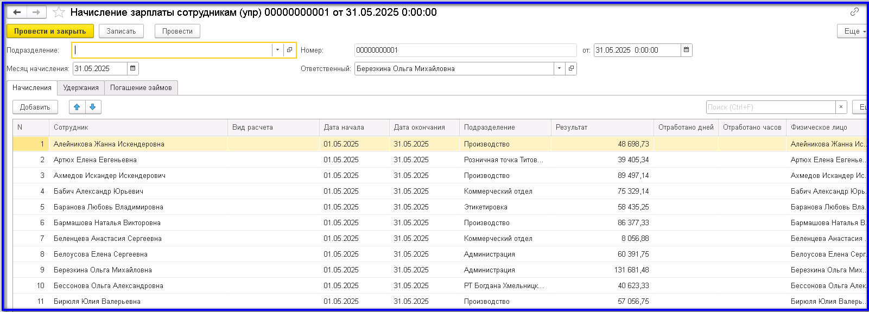Switch to the Удержания tab

click(81, 87)
